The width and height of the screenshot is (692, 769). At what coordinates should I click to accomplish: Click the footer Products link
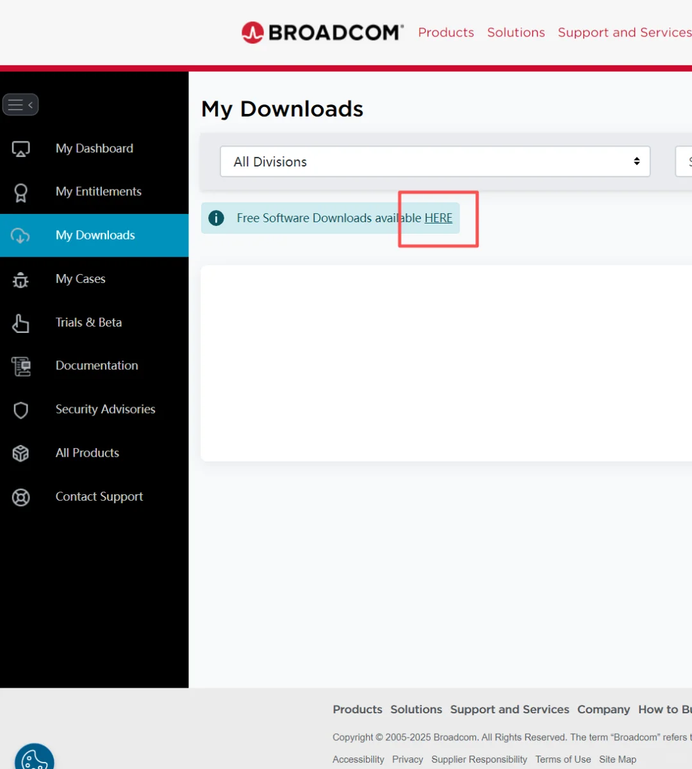click(358, 709)
